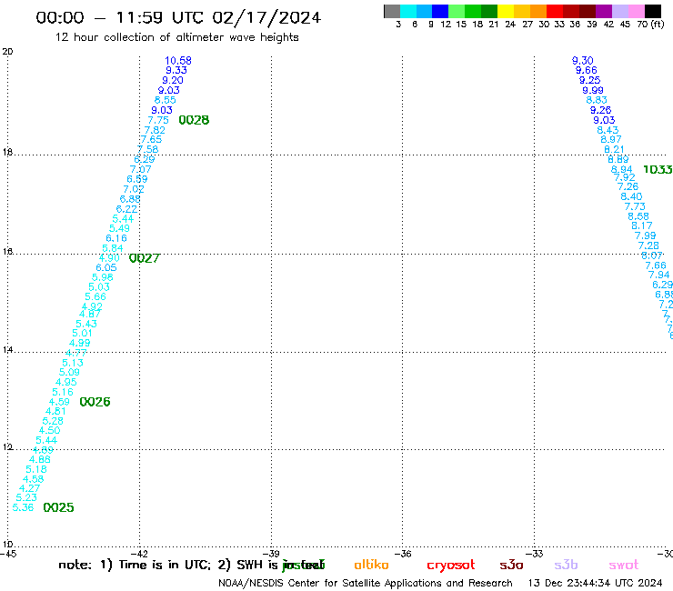Click the 'NOAA/NESDIS Center for Satellite Applications and Research' credit
This screenshot has height=591, width=673.
(x=366, y=583)
